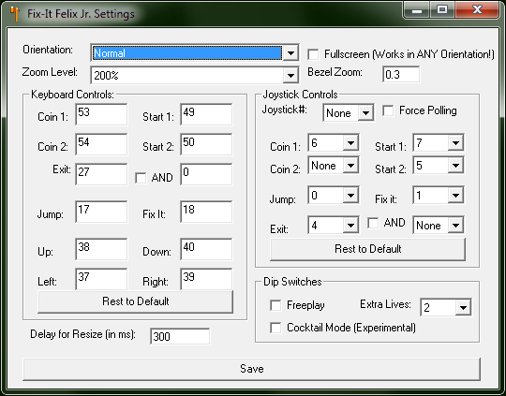Toggle the keyboard Exit AND checkbox
Viewport: 506px width, 396px height.
141,178
